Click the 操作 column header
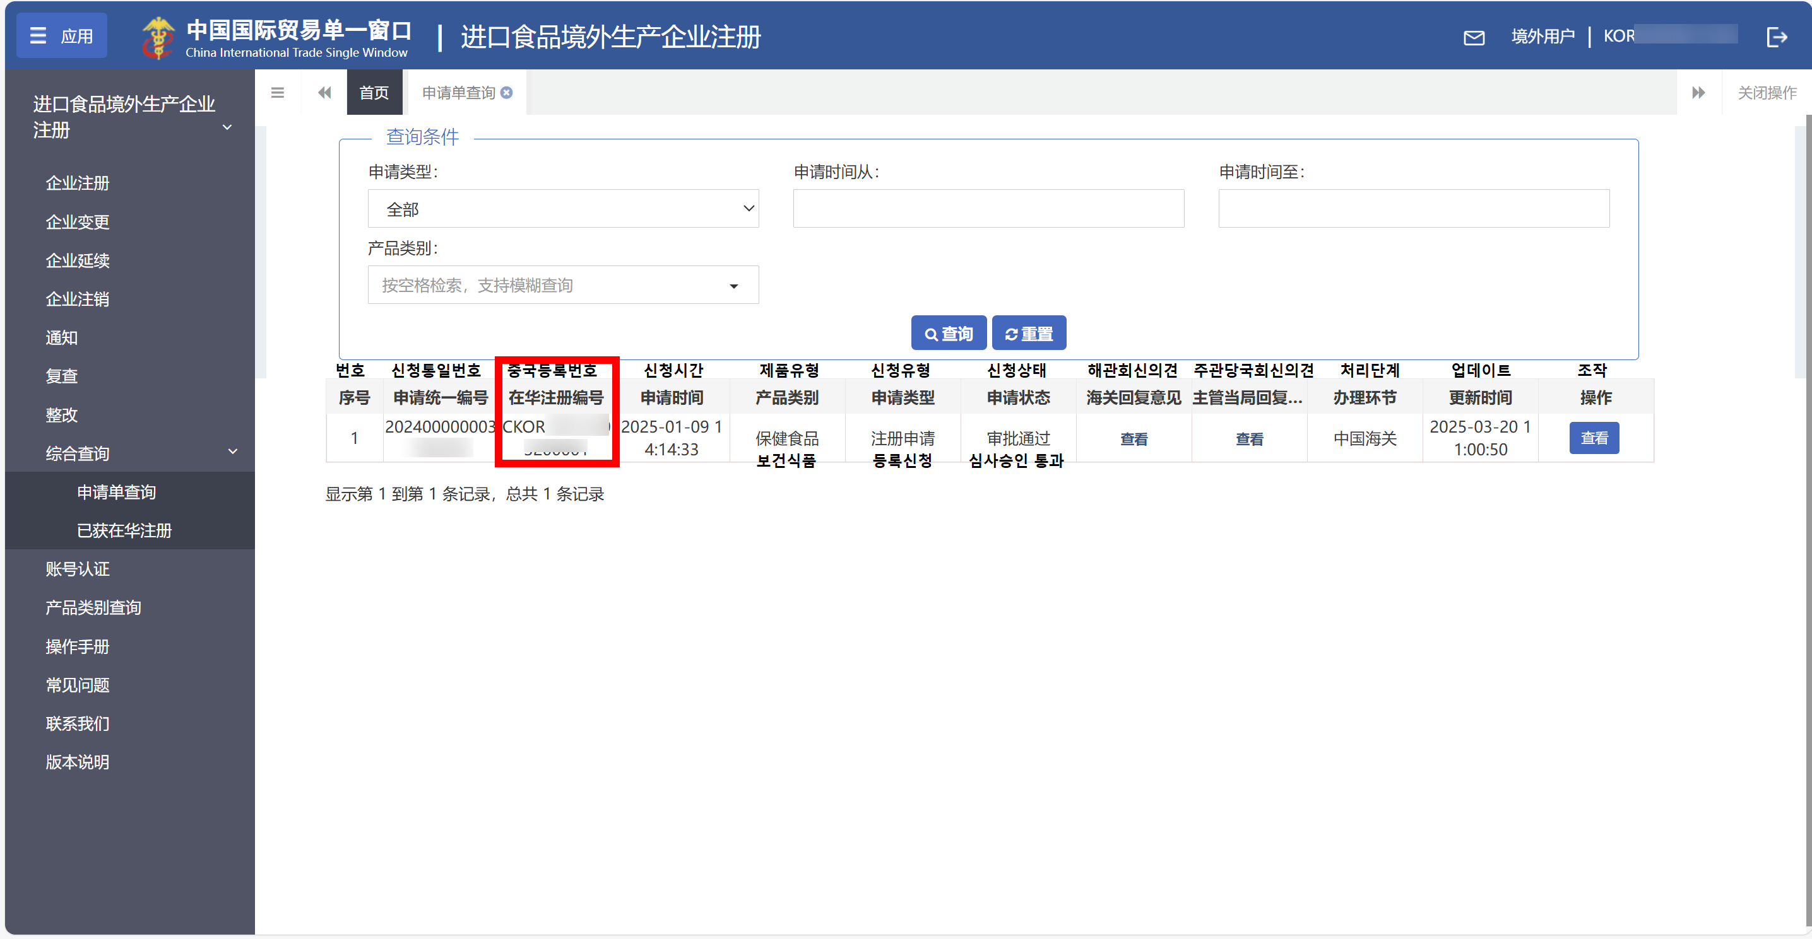Viewport: 1812px width, 939px height. point(1596,398)
